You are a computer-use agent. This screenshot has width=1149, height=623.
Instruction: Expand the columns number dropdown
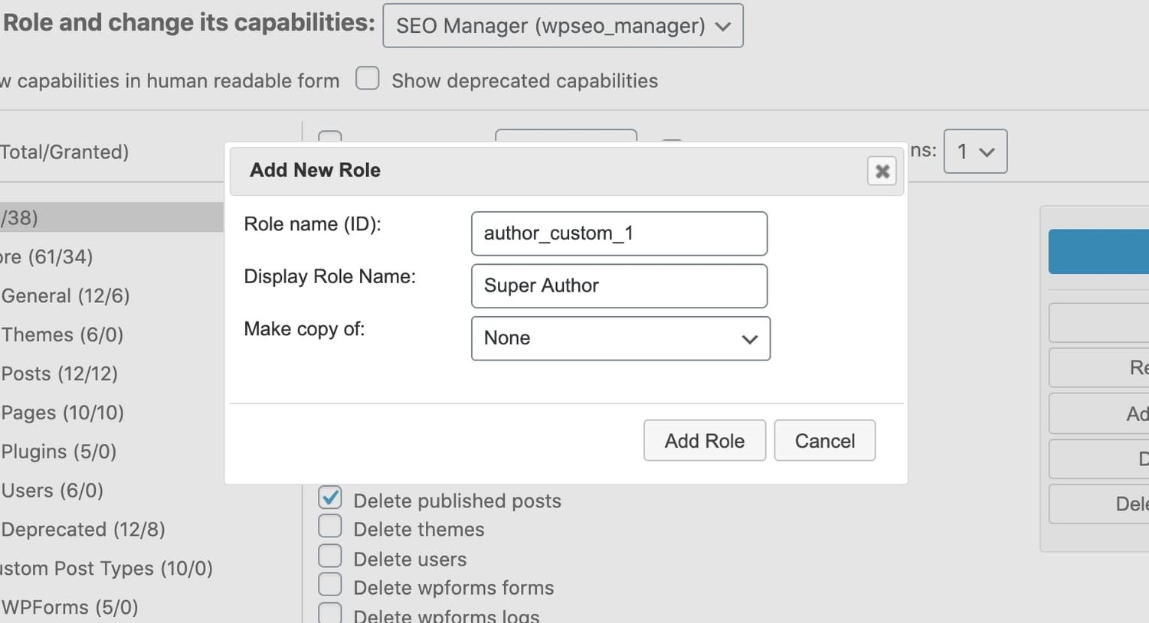tap(974, 152)
